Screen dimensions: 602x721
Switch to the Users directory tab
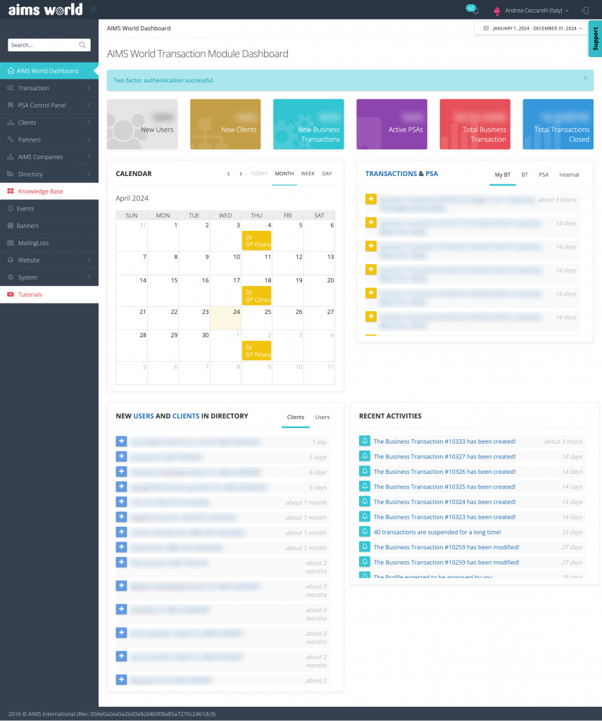(x=322, y=417)
